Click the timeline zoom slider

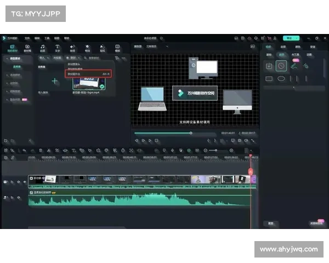click(217, 150)
